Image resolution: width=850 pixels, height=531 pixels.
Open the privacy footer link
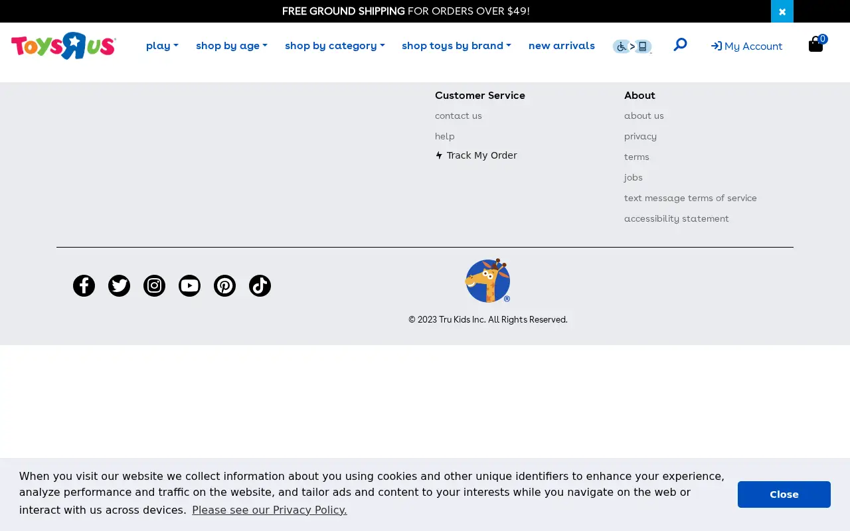coord(640,136)
